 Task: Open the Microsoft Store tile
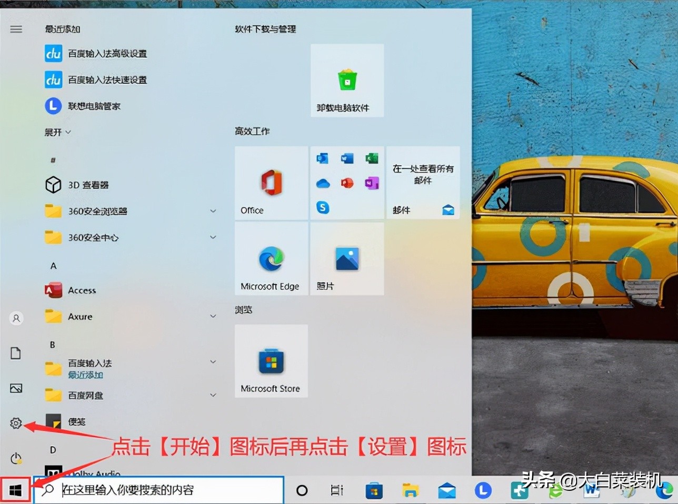pos(271,361)
